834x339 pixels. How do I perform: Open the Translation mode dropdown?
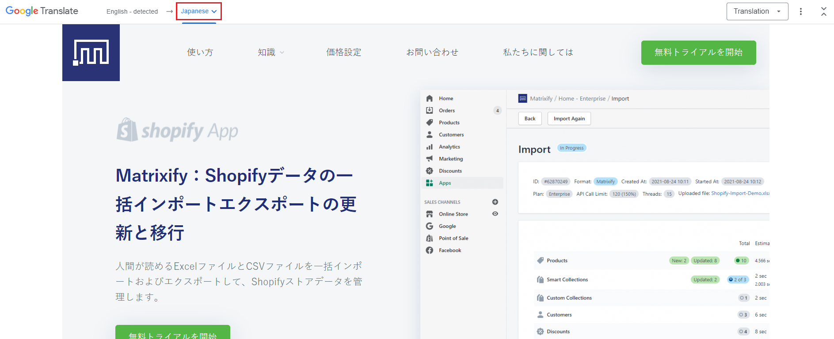(757, 11)
